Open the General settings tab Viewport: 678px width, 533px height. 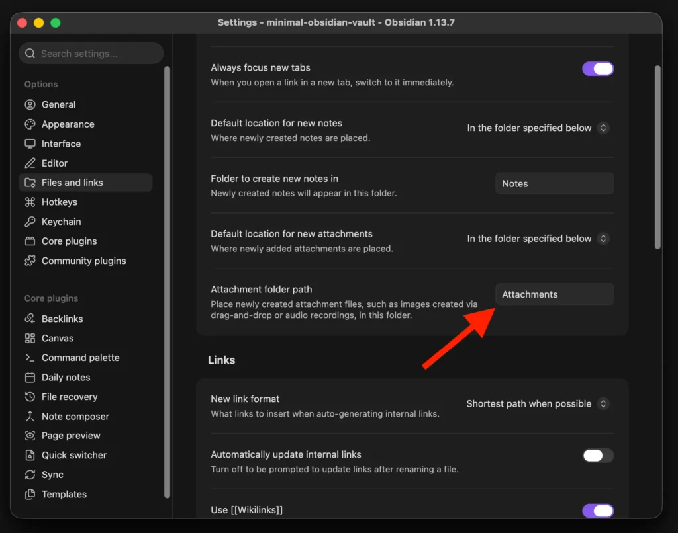pyautogui.click(x=85, y=104)
